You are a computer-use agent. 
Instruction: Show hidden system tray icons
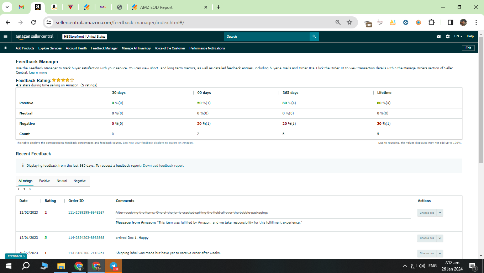(x=405, y=266)
